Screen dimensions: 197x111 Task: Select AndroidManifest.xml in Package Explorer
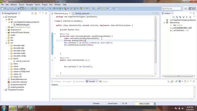click(18, 79)
